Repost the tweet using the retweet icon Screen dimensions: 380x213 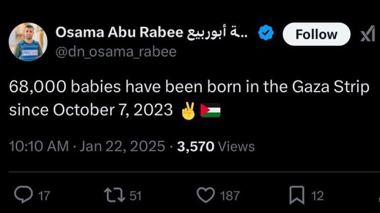(114, 195)
